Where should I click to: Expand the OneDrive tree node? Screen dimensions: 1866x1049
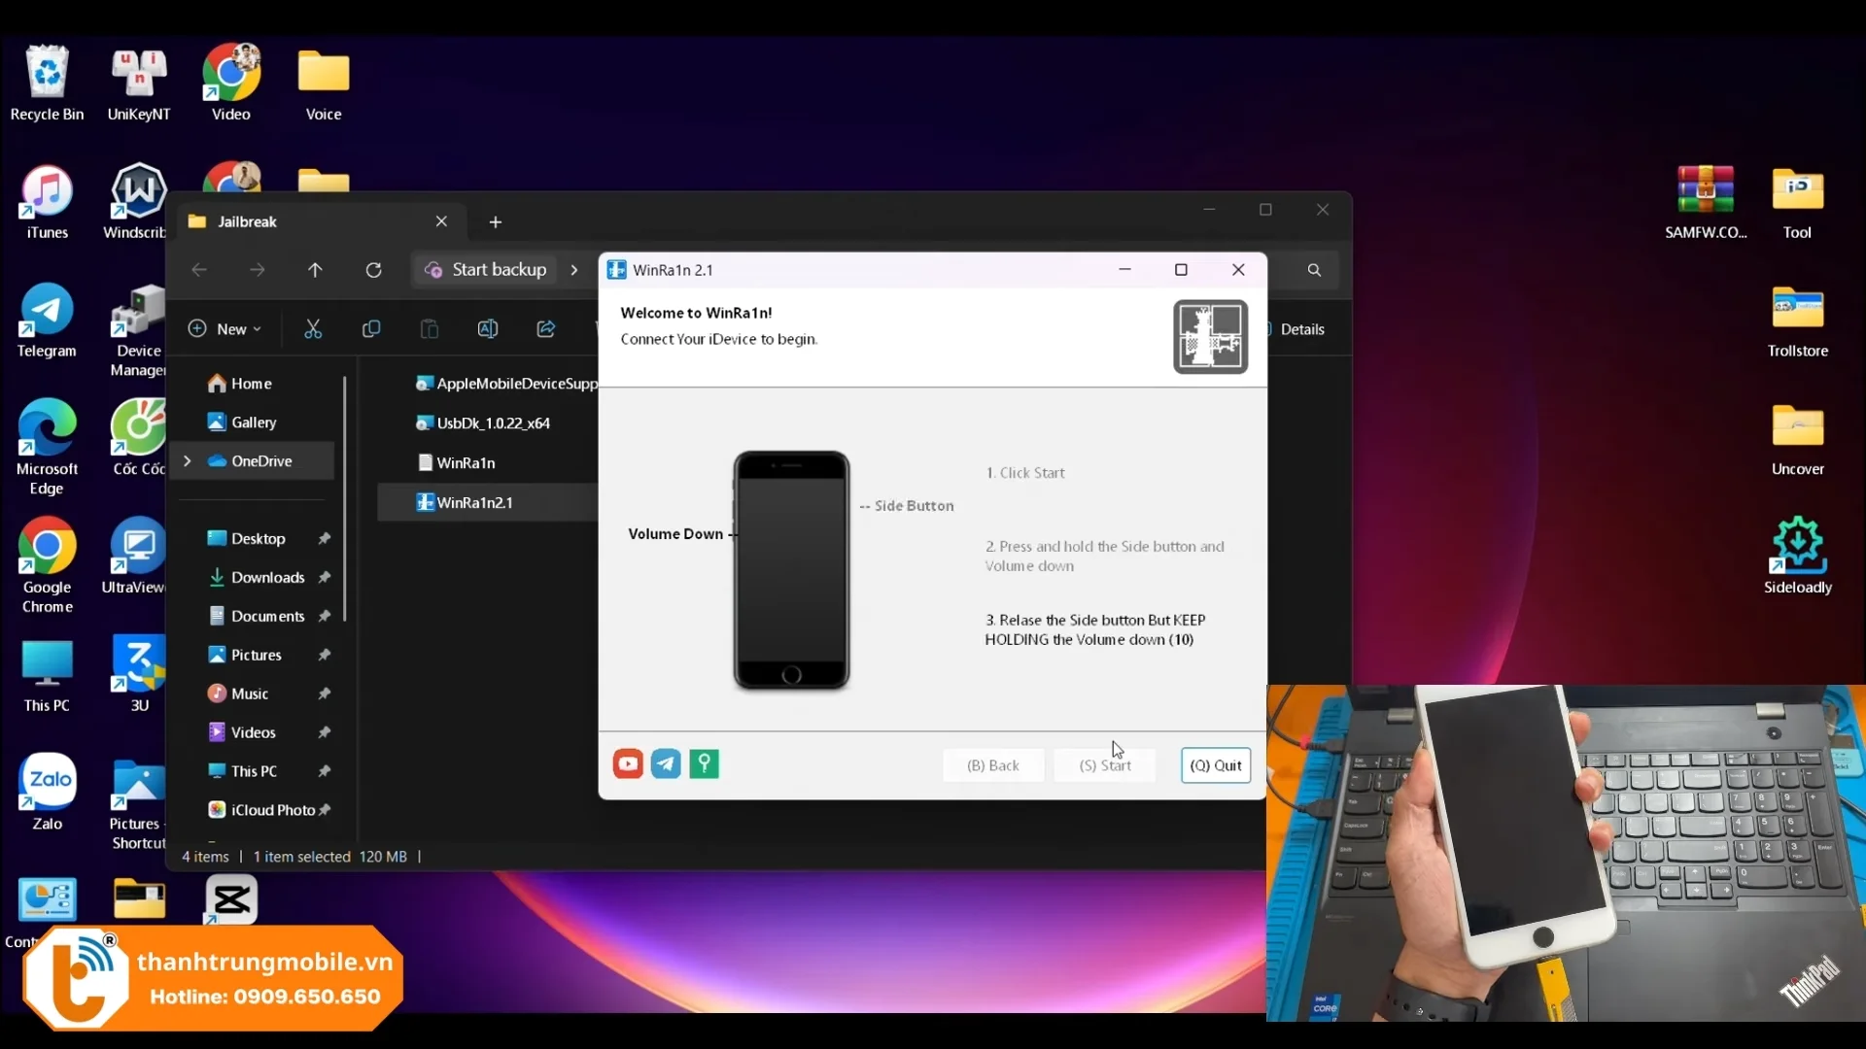[x=188, y=461]
